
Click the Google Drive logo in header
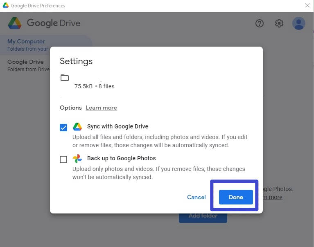(15, 23)
